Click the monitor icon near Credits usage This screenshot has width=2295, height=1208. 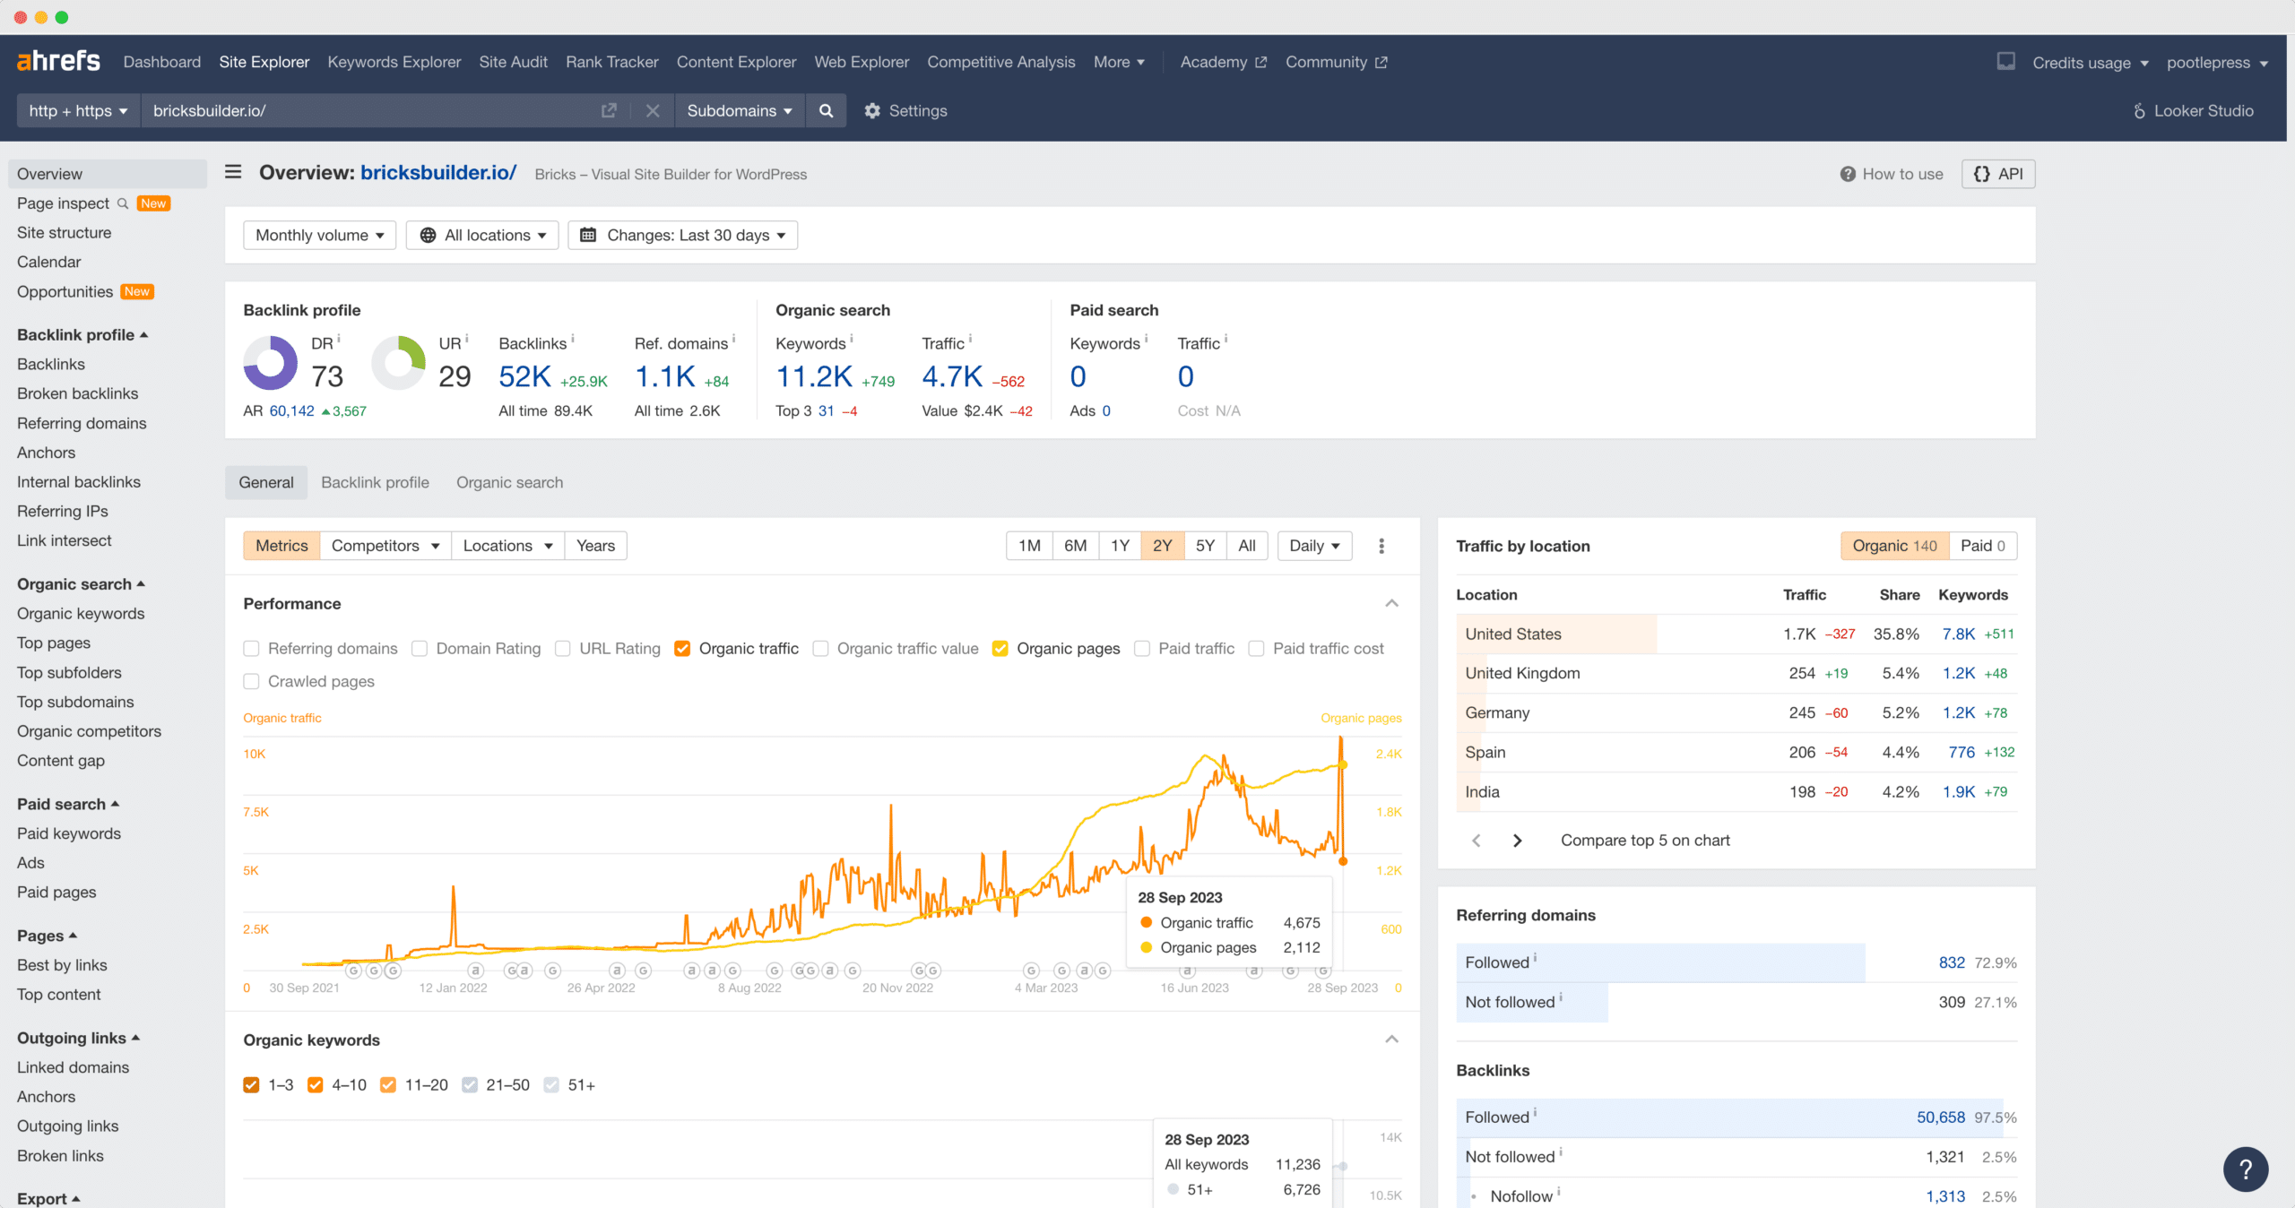click(x=2005, y=61)
